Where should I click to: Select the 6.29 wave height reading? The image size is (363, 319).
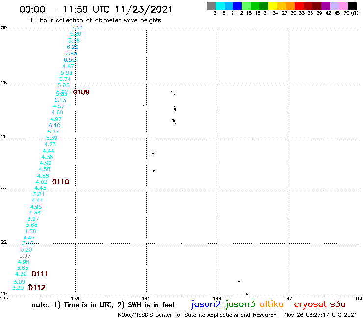73,47
